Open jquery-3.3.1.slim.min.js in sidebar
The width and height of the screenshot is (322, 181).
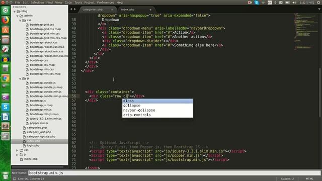[46, 119]
